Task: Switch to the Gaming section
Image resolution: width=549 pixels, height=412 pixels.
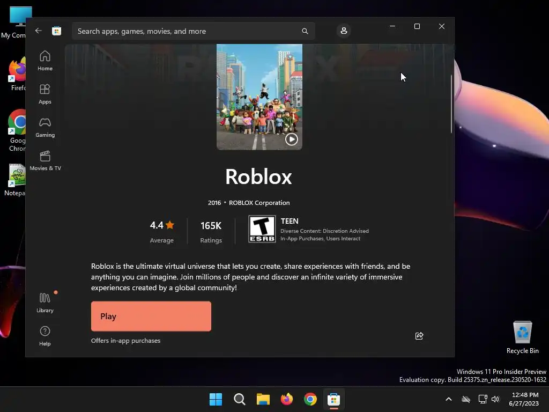Action: pyautogui.click(x=45, y=128)
